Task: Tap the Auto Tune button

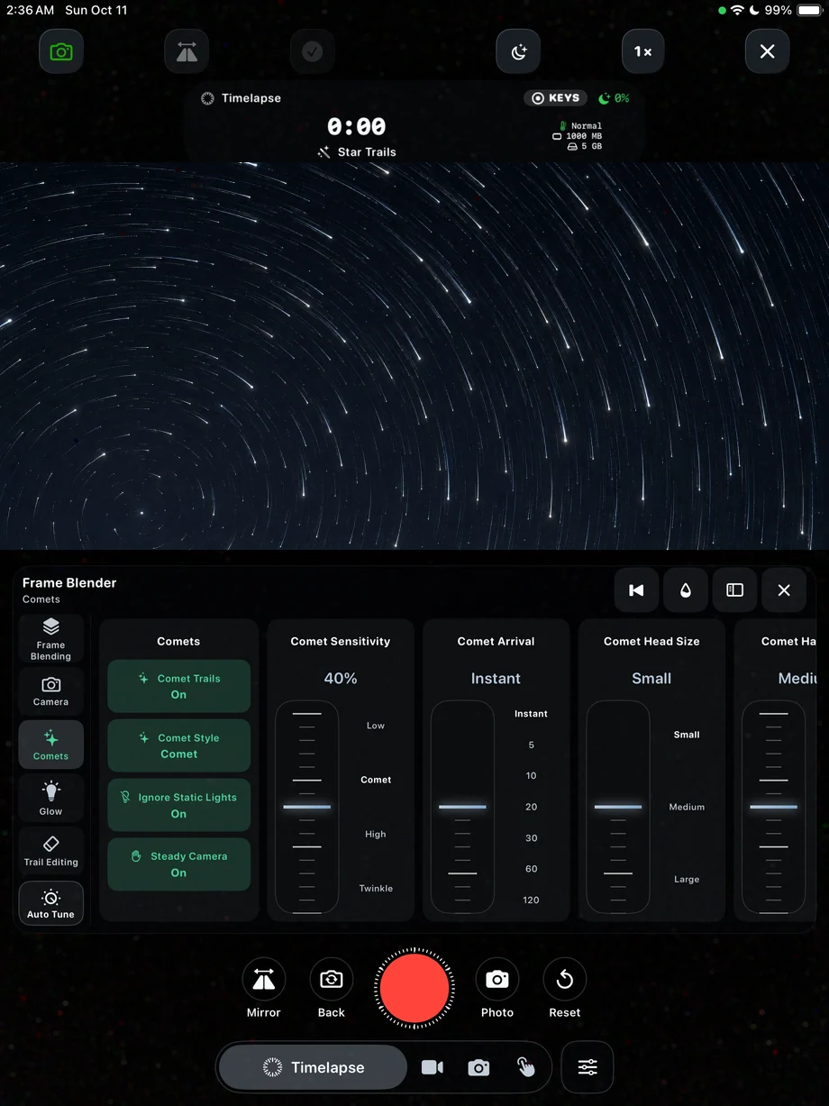Action: tap(50, 903)
